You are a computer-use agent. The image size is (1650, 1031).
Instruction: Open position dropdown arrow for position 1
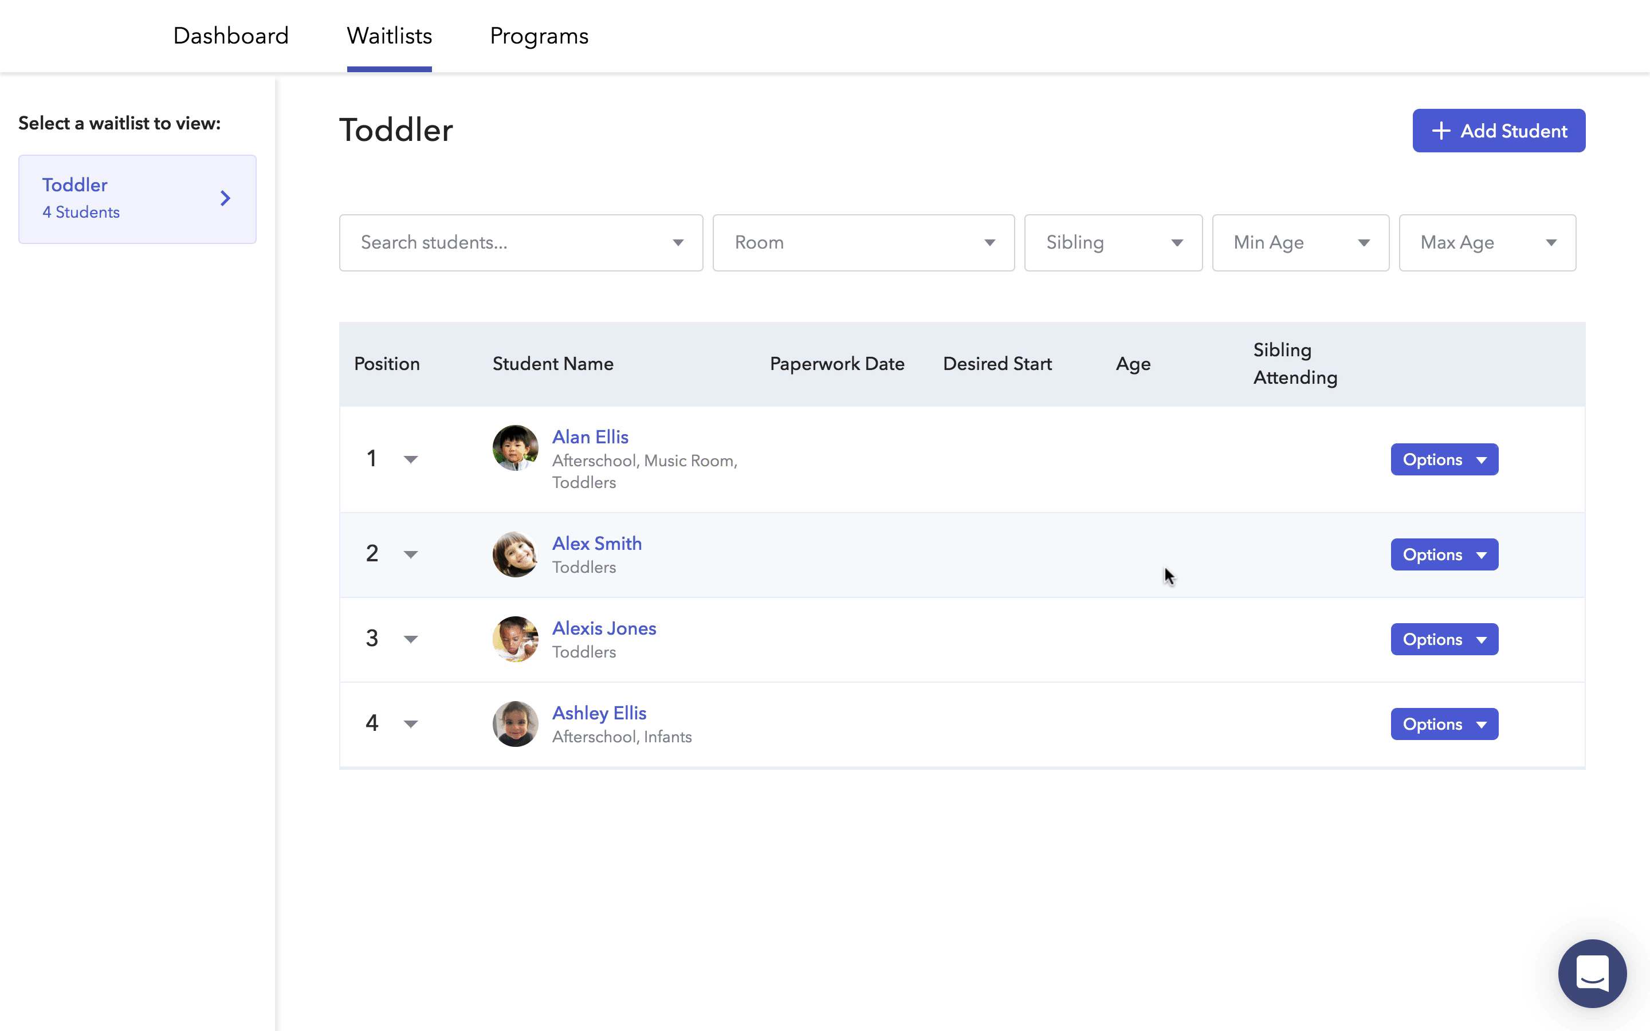coord(410,459)
